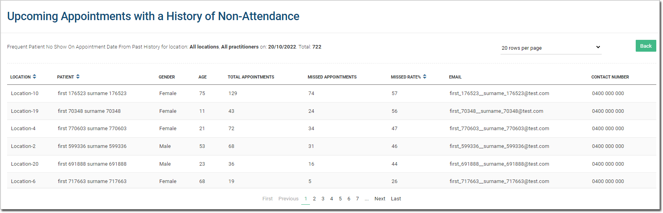Go to page 4 of results
This screenshot has width=663, height=213.
click(332, 199)
